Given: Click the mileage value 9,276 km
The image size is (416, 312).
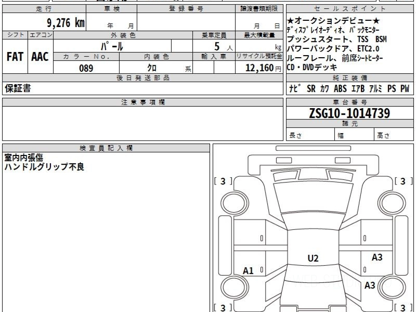Looking at the screenshot, I should point(66,23).
